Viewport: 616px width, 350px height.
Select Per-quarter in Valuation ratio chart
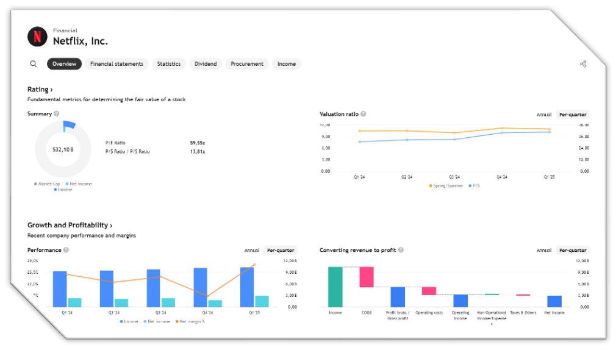[573, 114]
